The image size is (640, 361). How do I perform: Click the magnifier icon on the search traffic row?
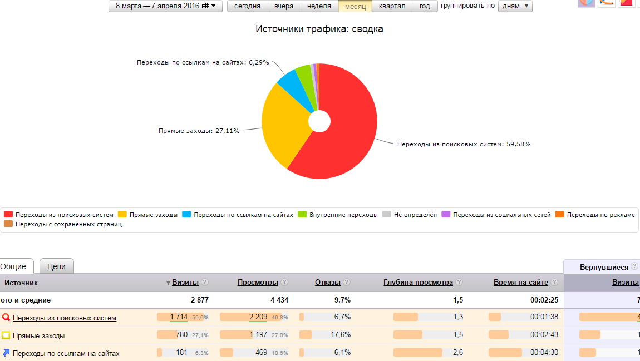coord(6,318)
